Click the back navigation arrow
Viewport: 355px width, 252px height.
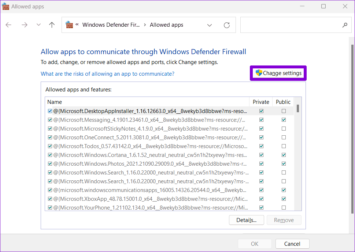click(8, 25)
